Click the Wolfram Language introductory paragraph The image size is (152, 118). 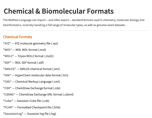click(x=74, y=22)
